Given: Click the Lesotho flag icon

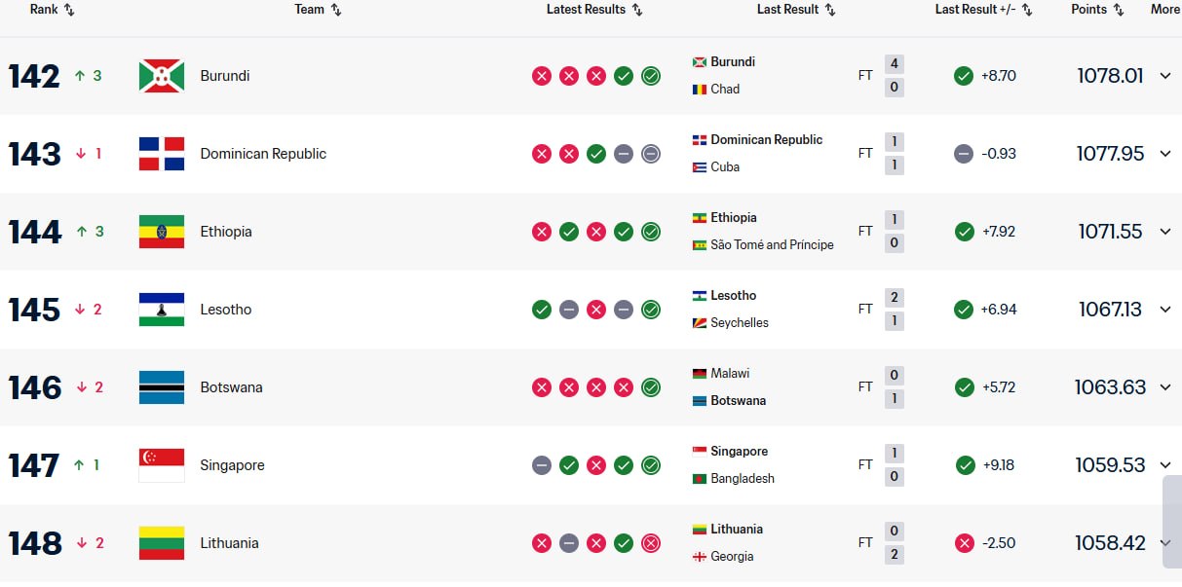Looking at the screenshot, I should tap(162, 310).
